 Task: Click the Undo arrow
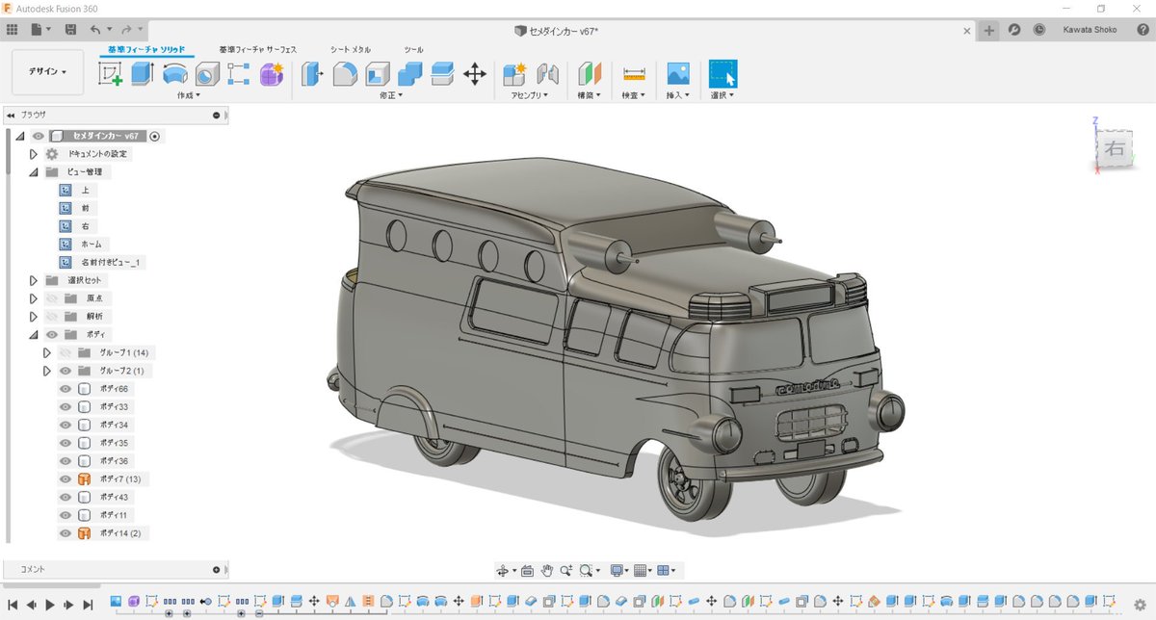point(94,30)
